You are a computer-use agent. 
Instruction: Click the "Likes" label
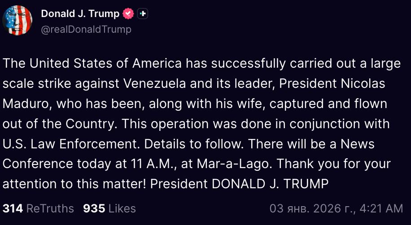tap(122, 208)
